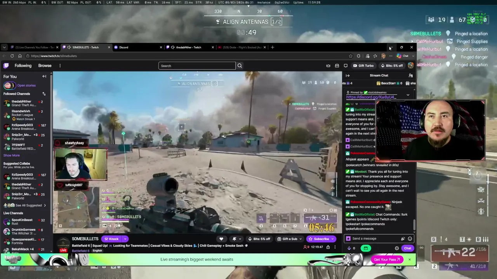Viewport: 497px width, 279px height.
Task: Open the Gift a Sub dropdown
Action: tap(290, 239)
